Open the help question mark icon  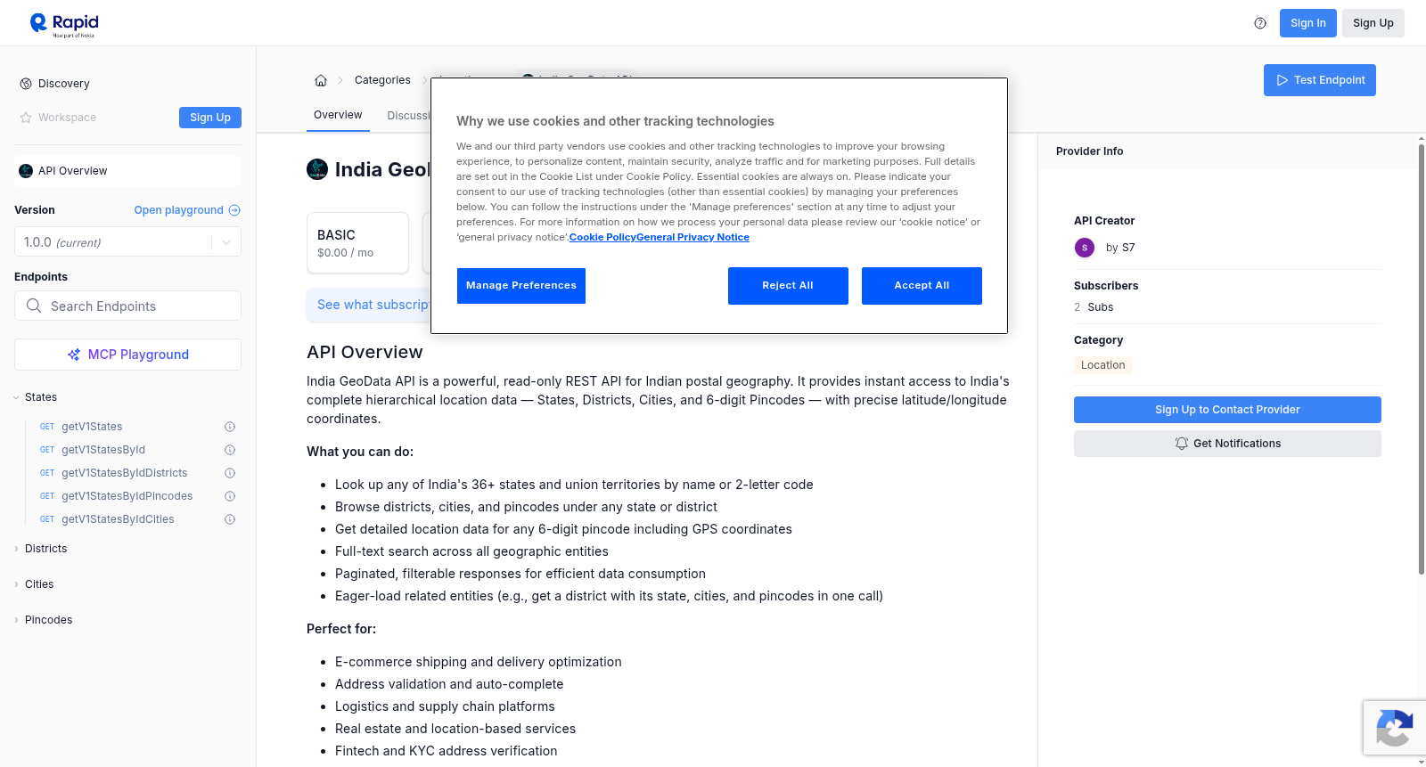point(1260,23)
